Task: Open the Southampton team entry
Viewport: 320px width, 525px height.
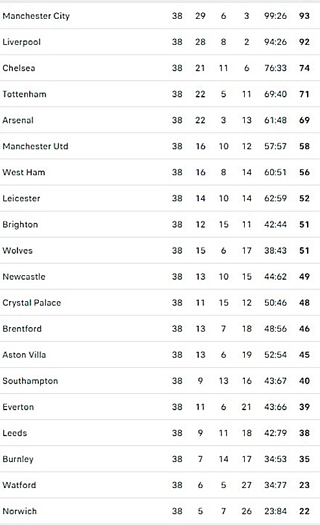Action: [x=30, y=381]
